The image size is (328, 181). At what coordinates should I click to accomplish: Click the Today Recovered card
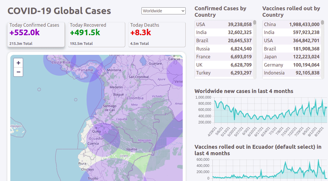click(96, 34)
